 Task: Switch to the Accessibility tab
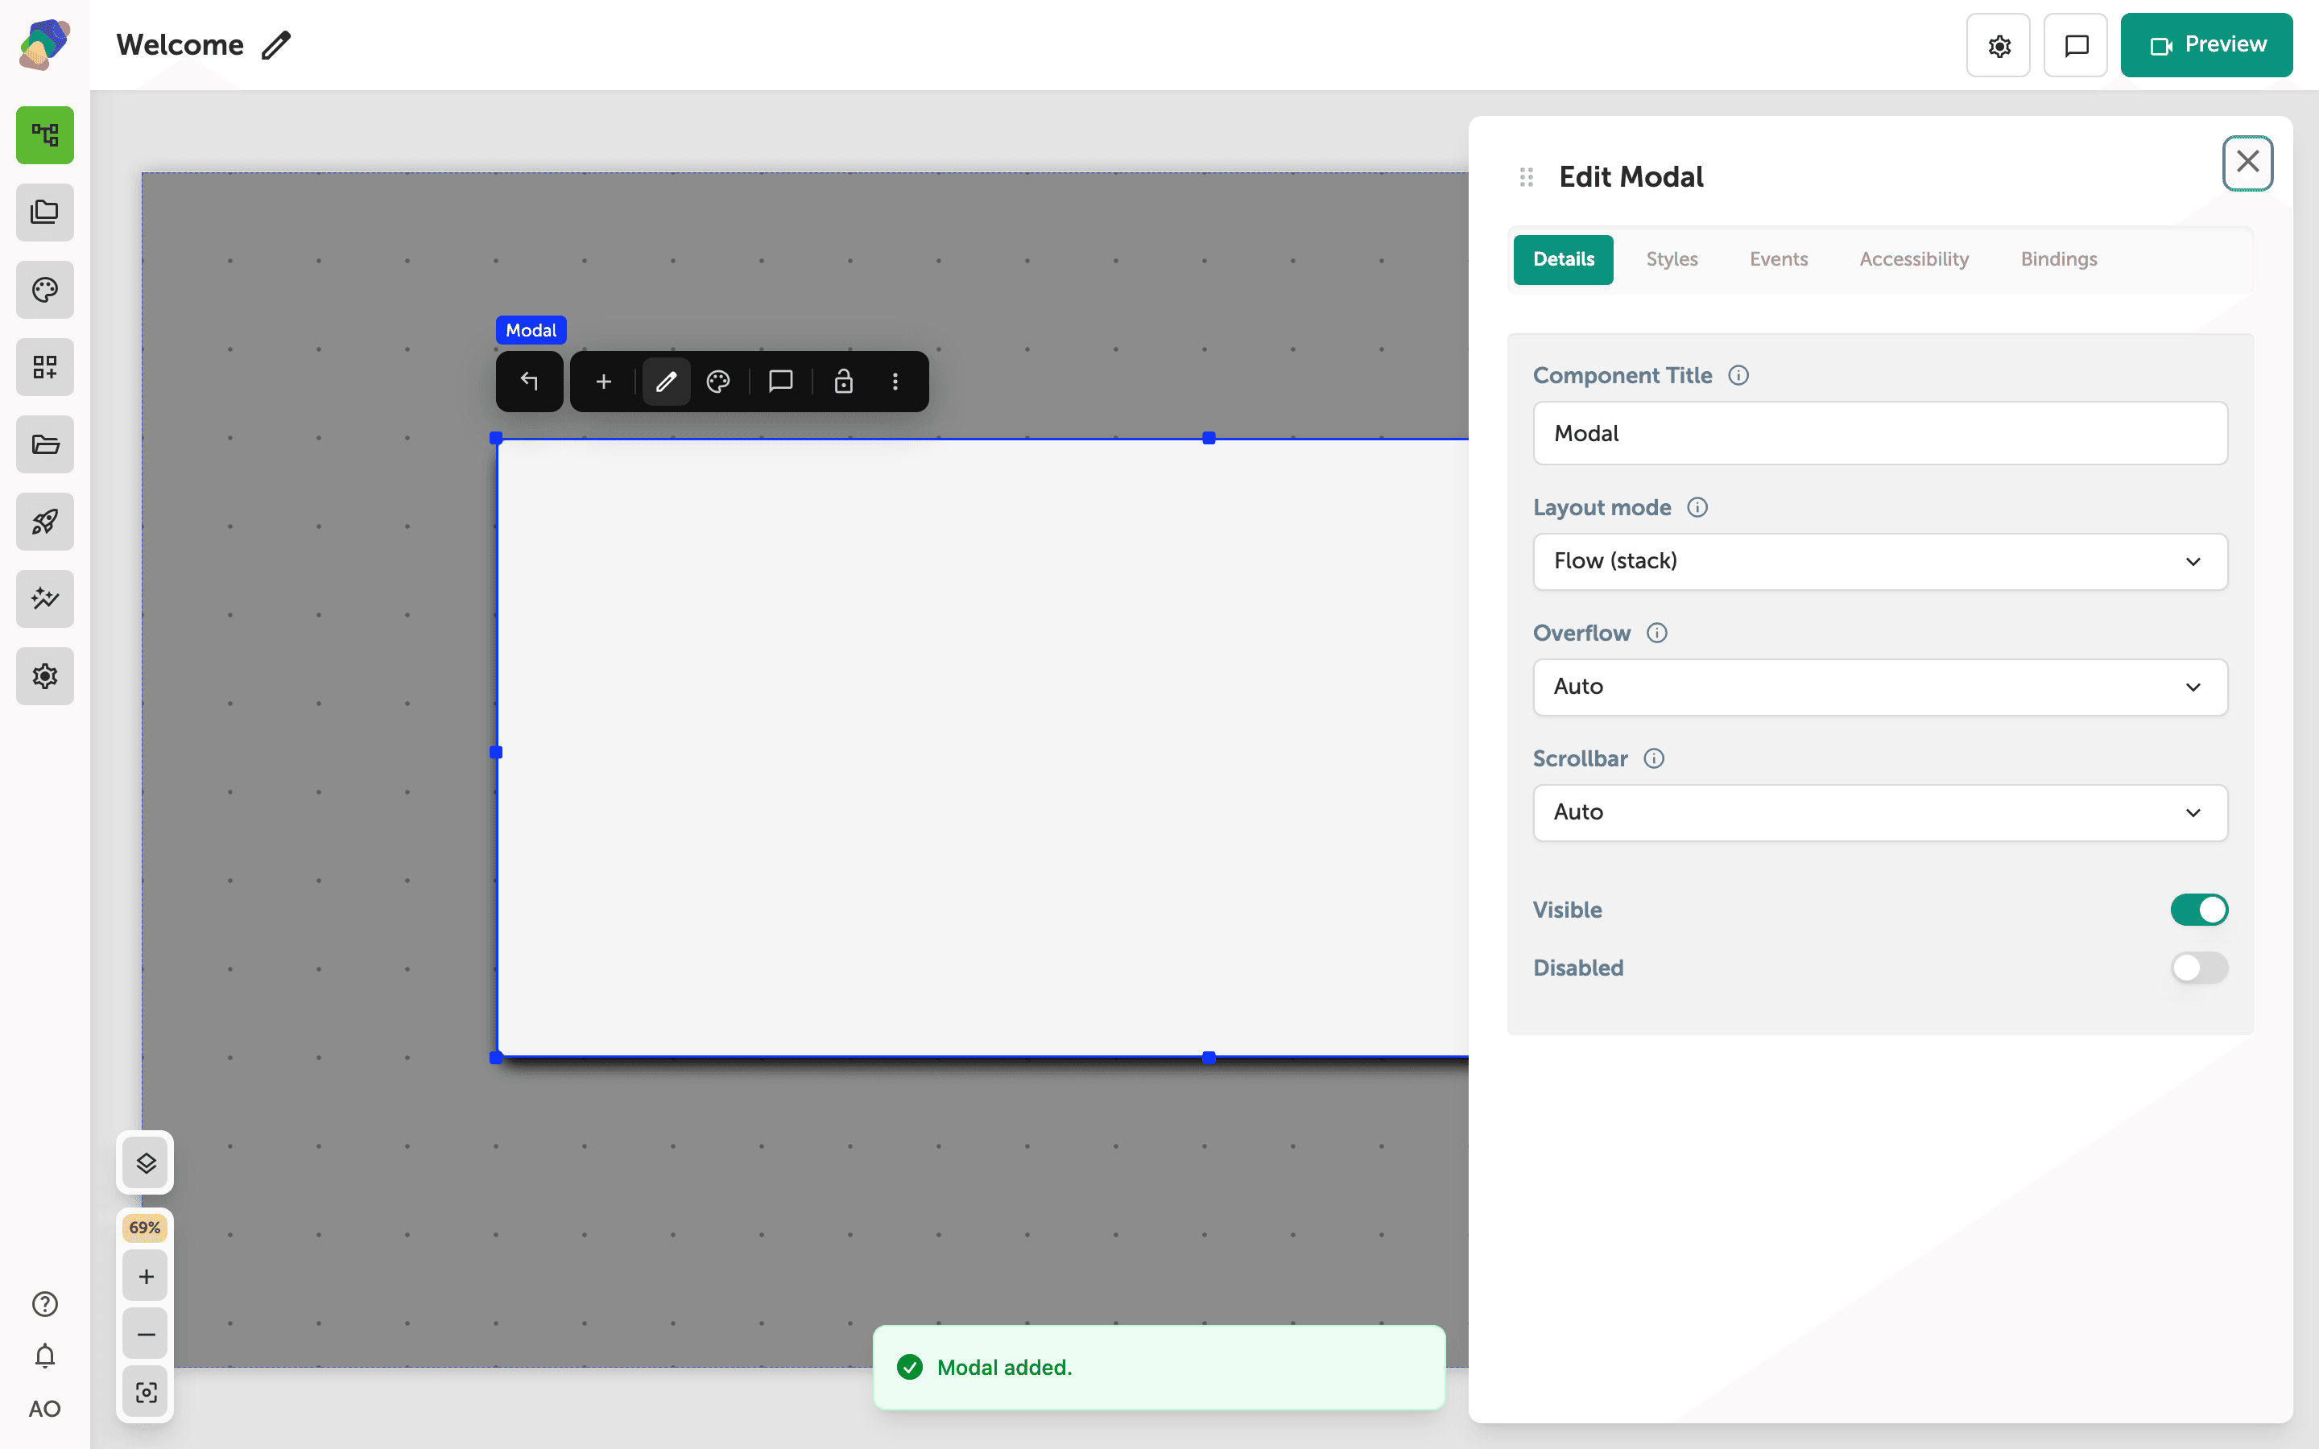(x=1914, y=260)
